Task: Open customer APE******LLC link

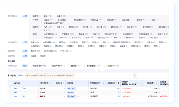Action: pyautogui.click(x=20, y=92)
